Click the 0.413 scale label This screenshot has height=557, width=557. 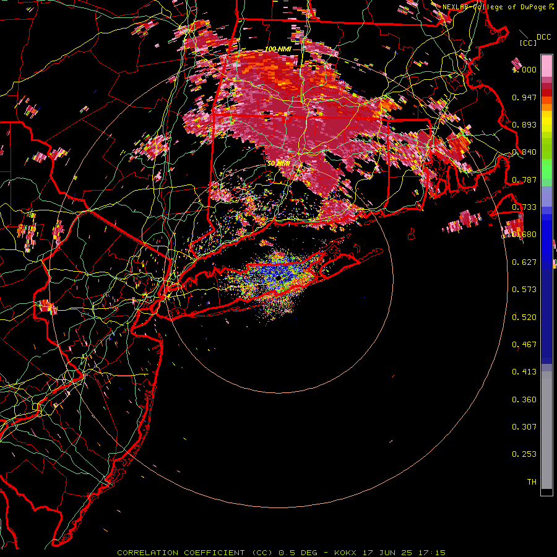coord(524,372)
